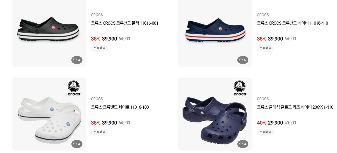View white Crocband 11016-100 product photo
Screen dimensions: 337x153
[x=49, y=114]
